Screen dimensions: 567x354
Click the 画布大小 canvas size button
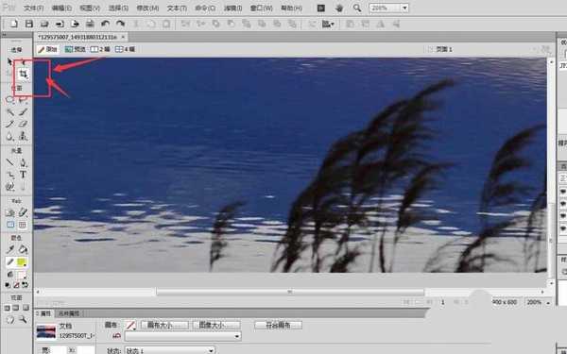click(x=164, y=325)
